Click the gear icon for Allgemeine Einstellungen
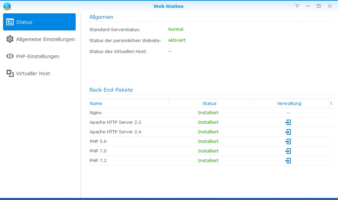Viewport: 338px width, 200px height. [x=10, y=39]
